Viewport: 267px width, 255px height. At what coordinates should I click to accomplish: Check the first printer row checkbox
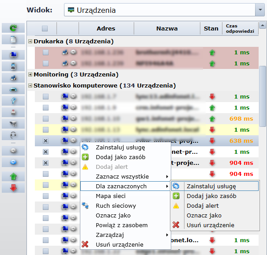[x=46, y=53]
